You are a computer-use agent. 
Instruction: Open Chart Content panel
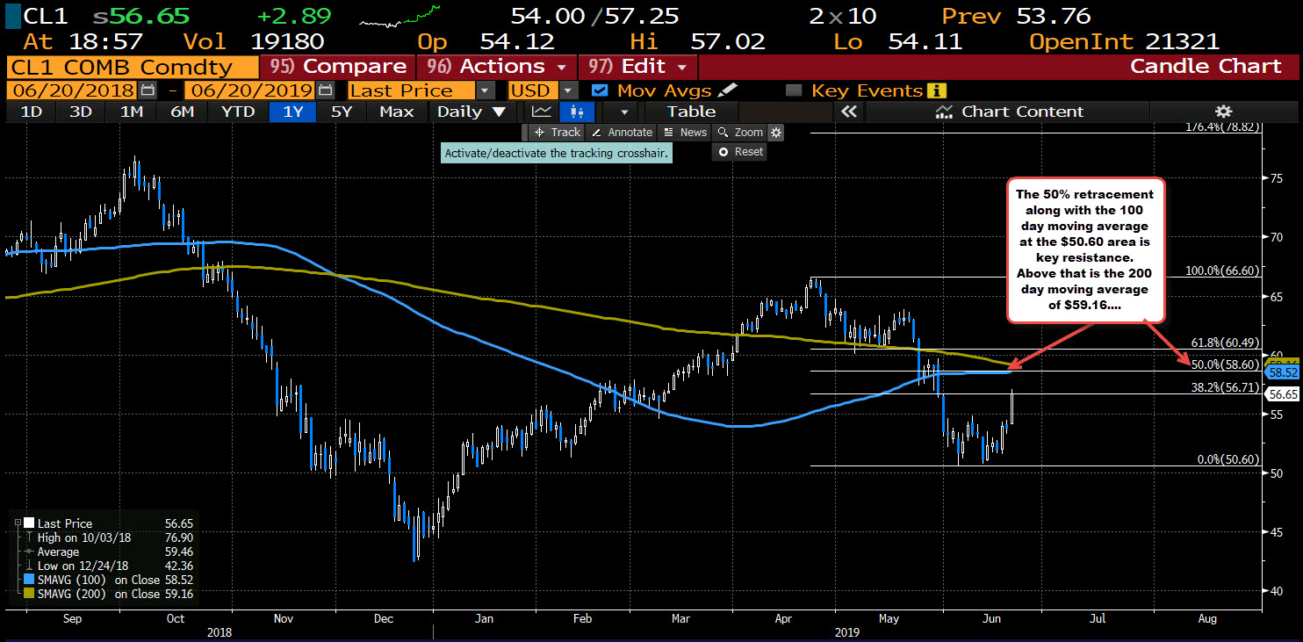click(1010, 112)
